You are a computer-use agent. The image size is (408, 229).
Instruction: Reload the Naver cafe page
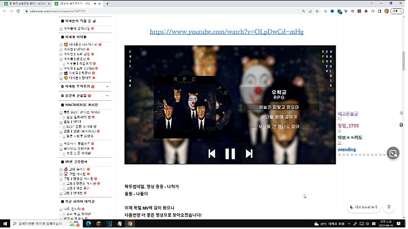pos(18,11)
